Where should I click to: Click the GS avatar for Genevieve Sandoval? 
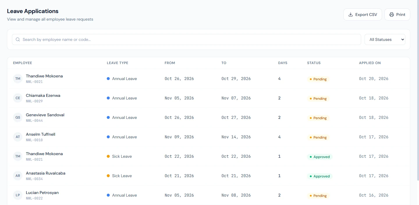pos(18,117)
